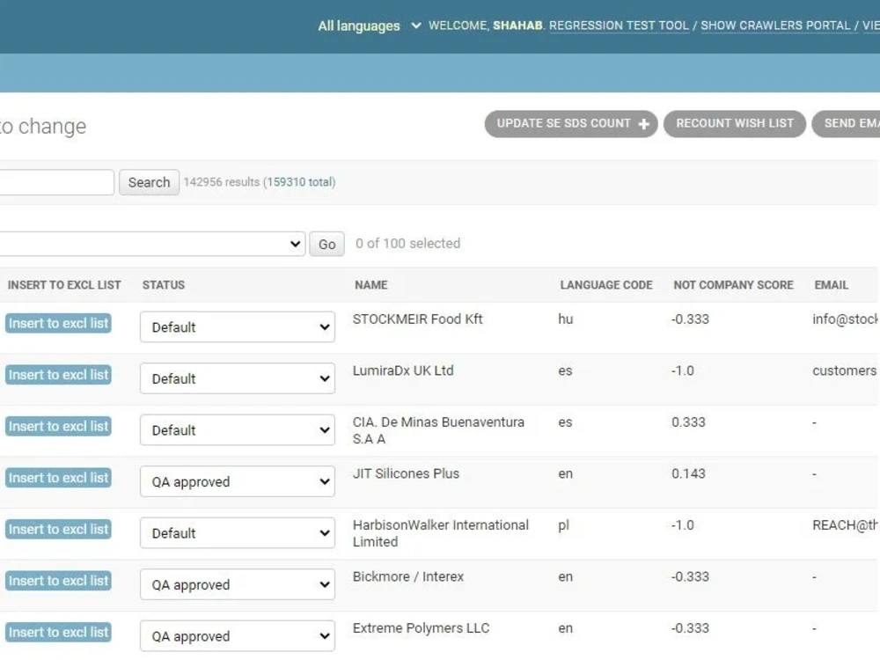Click the name CIA. De Minas Buenaventura S.A A
The height and width of the screenshot is (660, 880).
[438, 430]
